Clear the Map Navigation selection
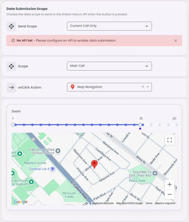The width and height of the screenshot is (189, 222). click(143, 87)
